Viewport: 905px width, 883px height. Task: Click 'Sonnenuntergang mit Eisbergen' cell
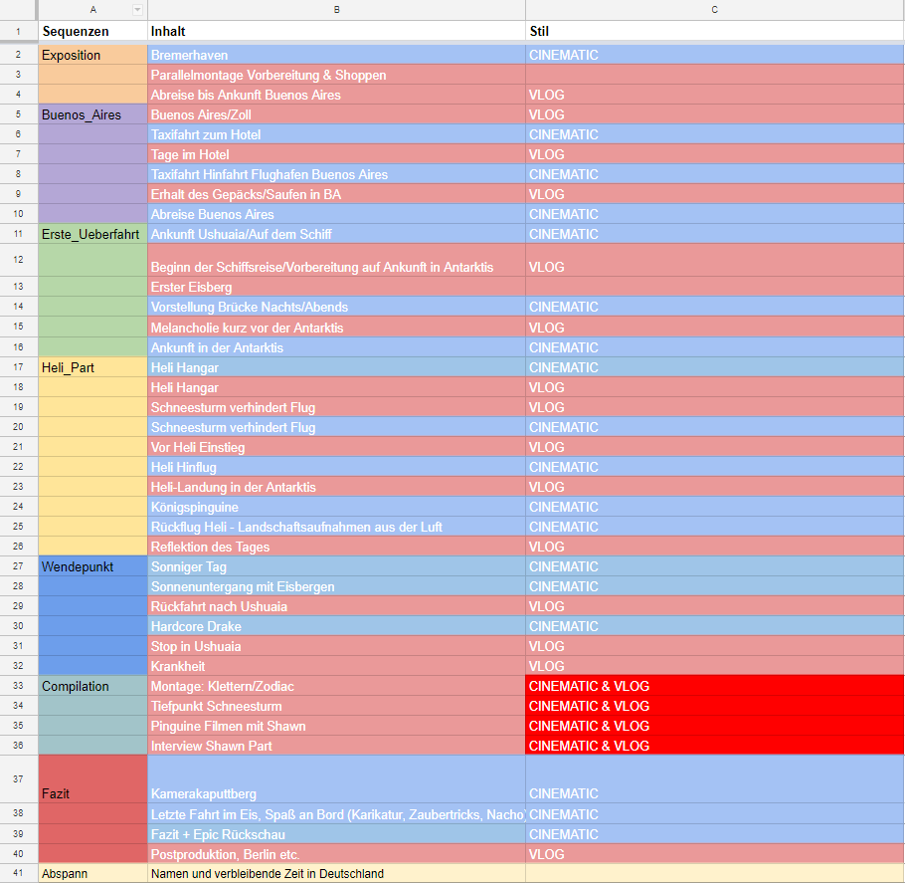click(336, 586)
